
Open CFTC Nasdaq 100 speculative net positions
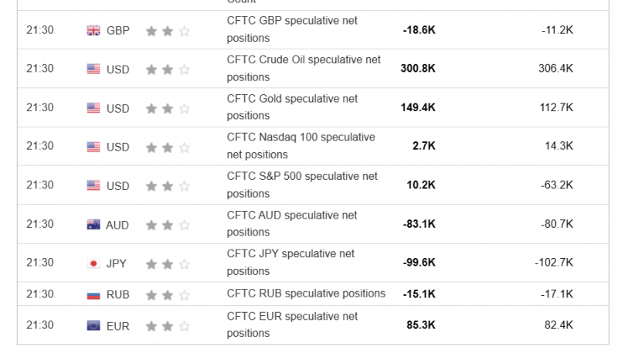tap(301, 145)
